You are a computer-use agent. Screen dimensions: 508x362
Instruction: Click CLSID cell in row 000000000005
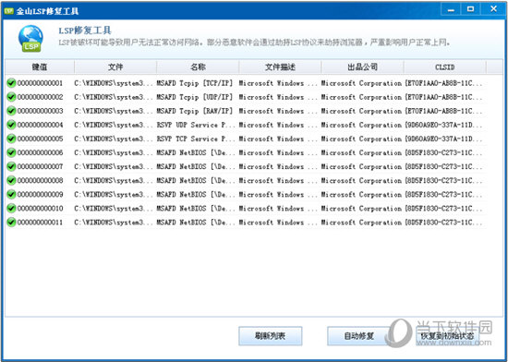[x=443, y=139]
